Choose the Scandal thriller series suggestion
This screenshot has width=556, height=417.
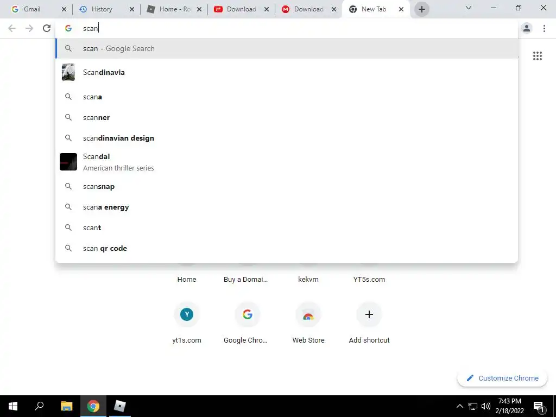tap(287, 162)
